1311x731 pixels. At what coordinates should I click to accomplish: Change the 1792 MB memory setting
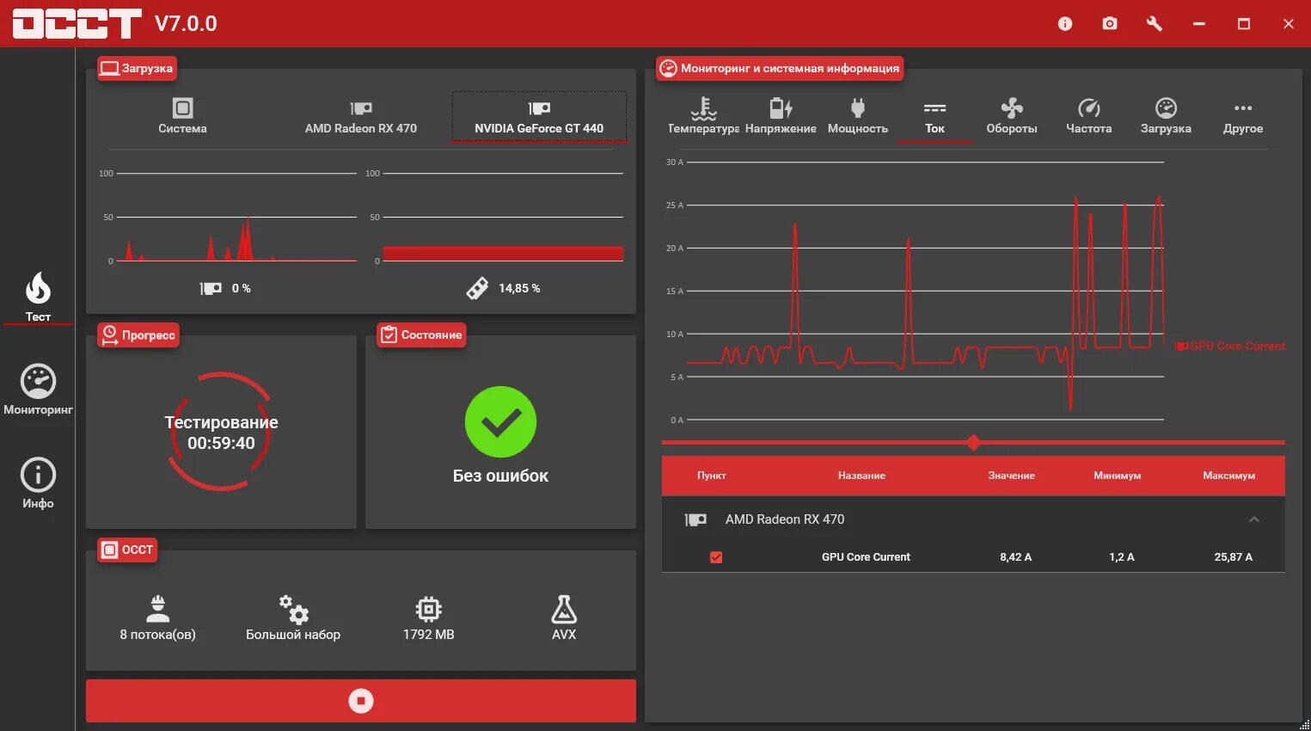point(428,618)
